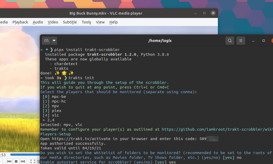Click the https://trakt.tv/activate URL in terminal
The height and width of the screenshot is (164, 273).
pyautogui.click(x=81, y=139)
